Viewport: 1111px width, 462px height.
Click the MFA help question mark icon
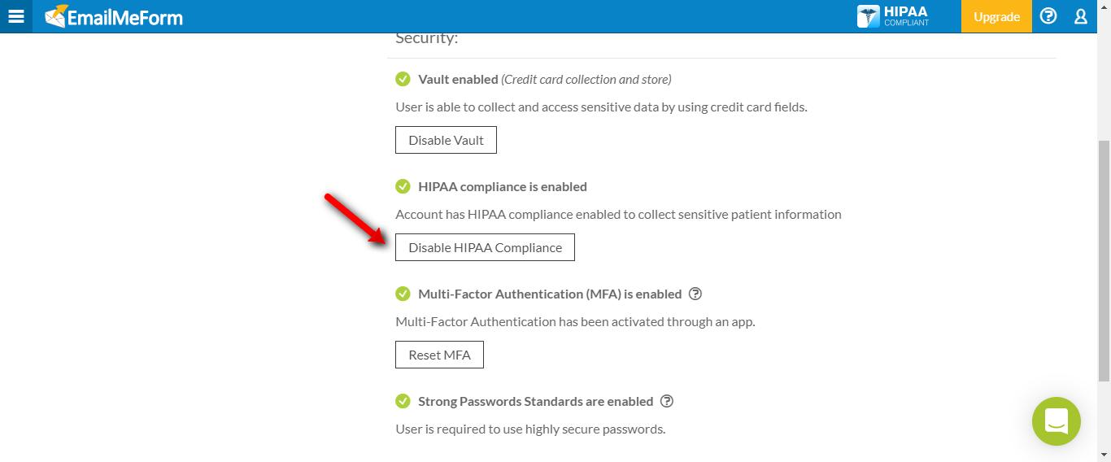pos(695,294)
